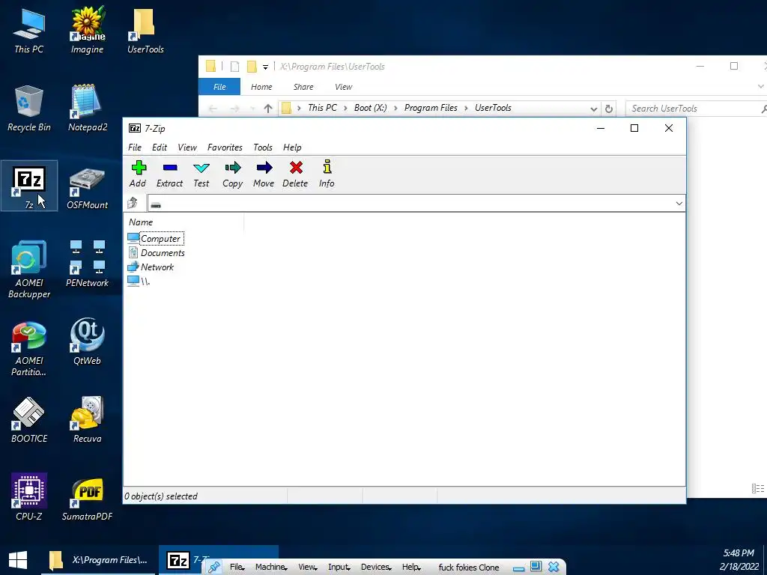Click the Move toolbar icon
The height and width of the screenshot is (575, 767).
[264, 174]
